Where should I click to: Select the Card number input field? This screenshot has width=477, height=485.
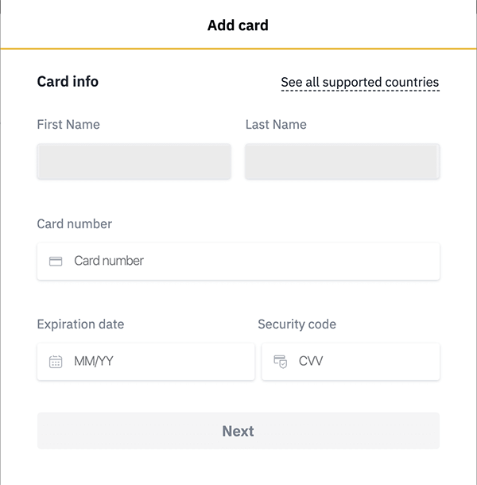coord(238,262)
